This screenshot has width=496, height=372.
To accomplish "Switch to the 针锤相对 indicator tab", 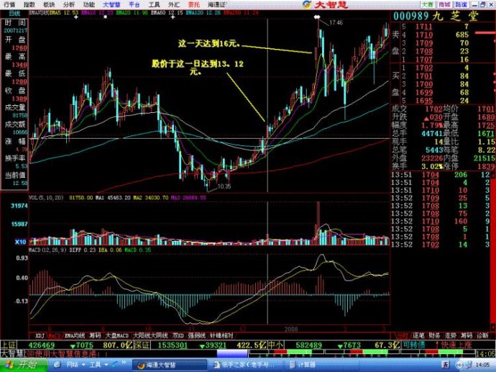I will tap(221, 335).
